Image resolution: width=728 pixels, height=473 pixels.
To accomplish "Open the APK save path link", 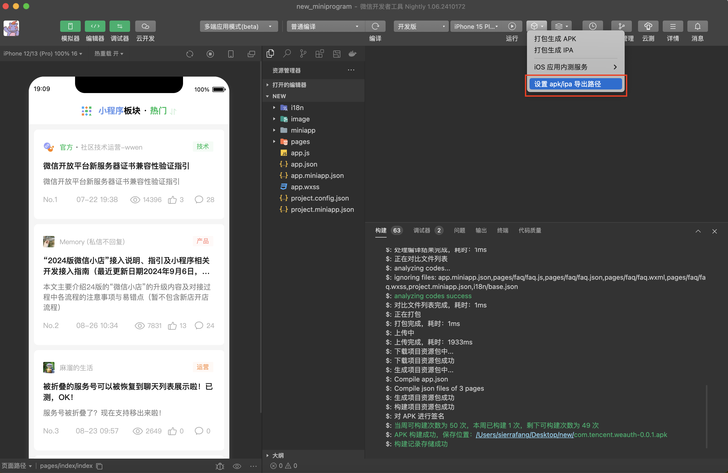I will [525, 434].
